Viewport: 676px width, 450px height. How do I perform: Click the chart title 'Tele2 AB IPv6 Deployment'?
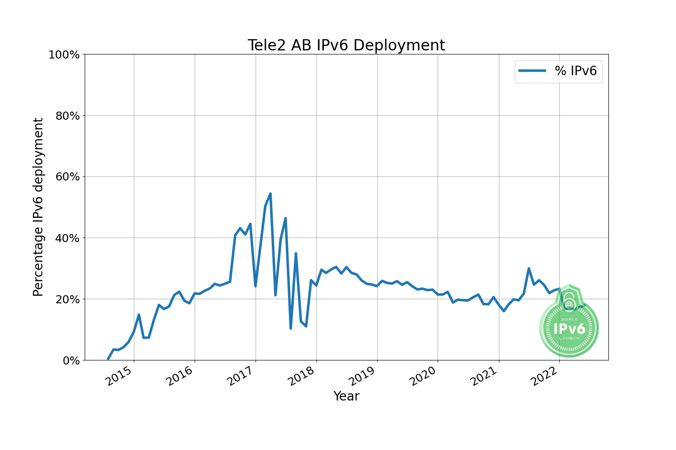point(346,45)
